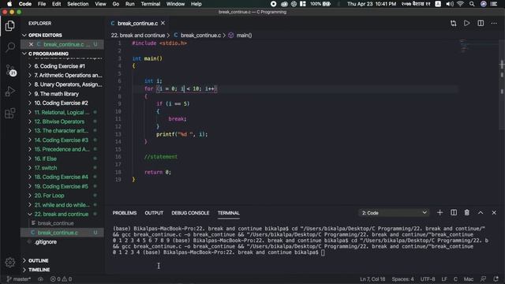505x284 pixels.
Task: Expand folder '21. while and do while'
Action: [62, 205]
